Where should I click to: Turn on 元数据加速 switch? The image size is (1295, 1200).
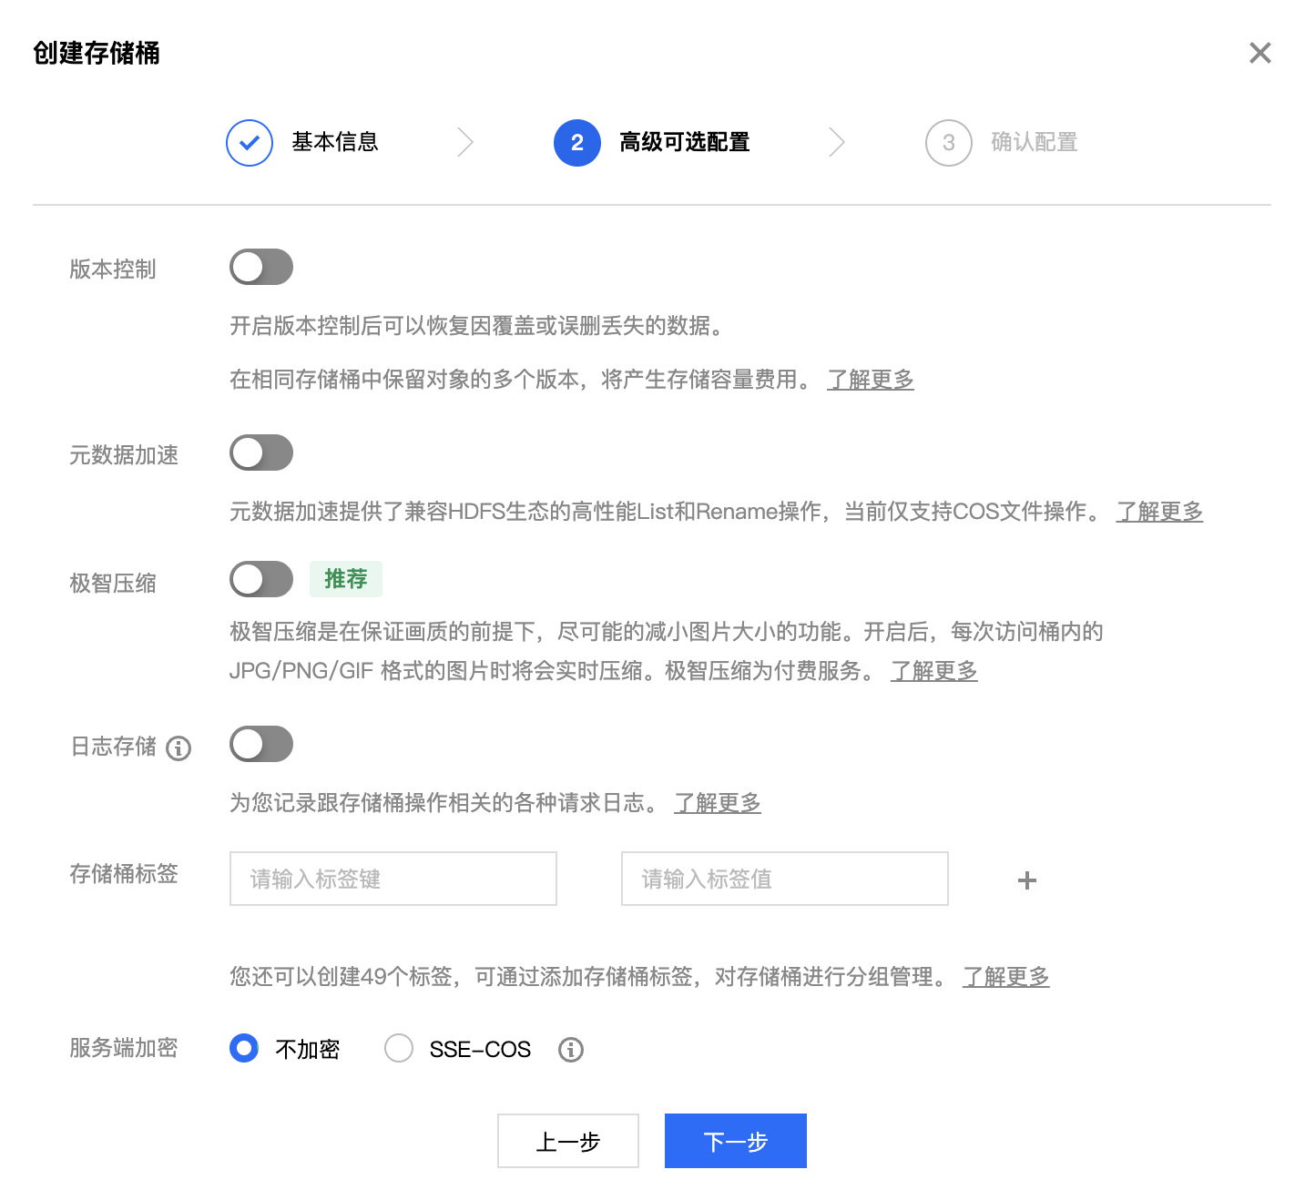[x=261, y=453]
